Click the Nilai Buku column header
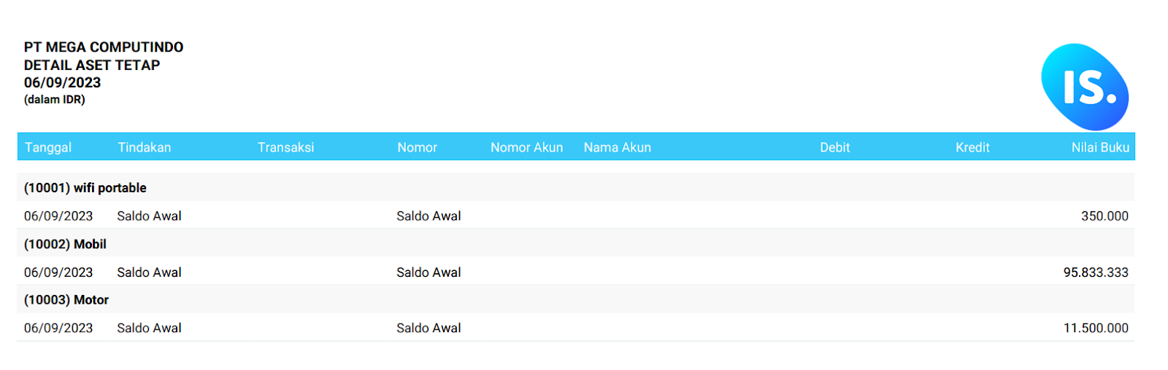 (x=1099, y=147)
